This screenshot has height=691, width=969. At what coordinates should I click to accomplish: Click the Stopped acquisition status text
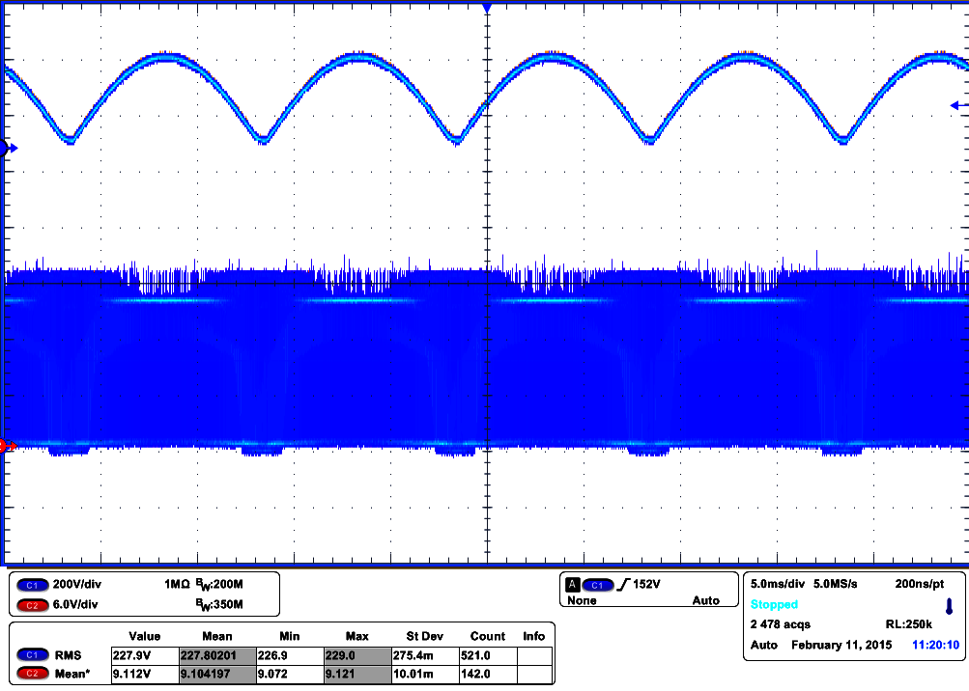774,604
